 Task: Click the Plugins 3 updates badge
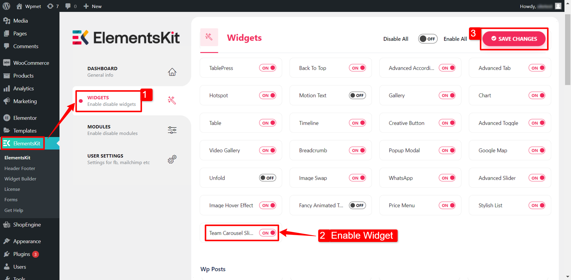pos(35,254)
